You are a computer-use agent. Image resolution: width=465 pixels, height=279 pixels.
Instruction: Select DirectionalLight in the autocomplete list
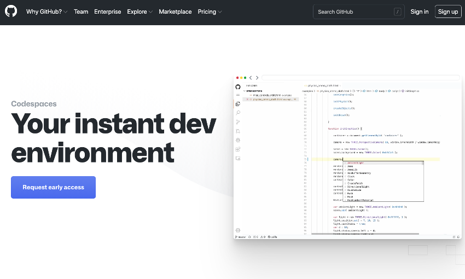click(383, 187)
